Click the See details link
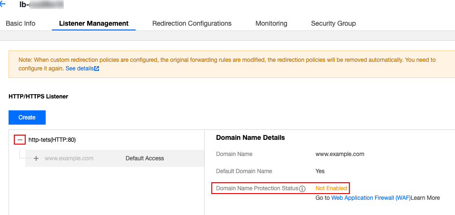 click(x=79, y=68)
